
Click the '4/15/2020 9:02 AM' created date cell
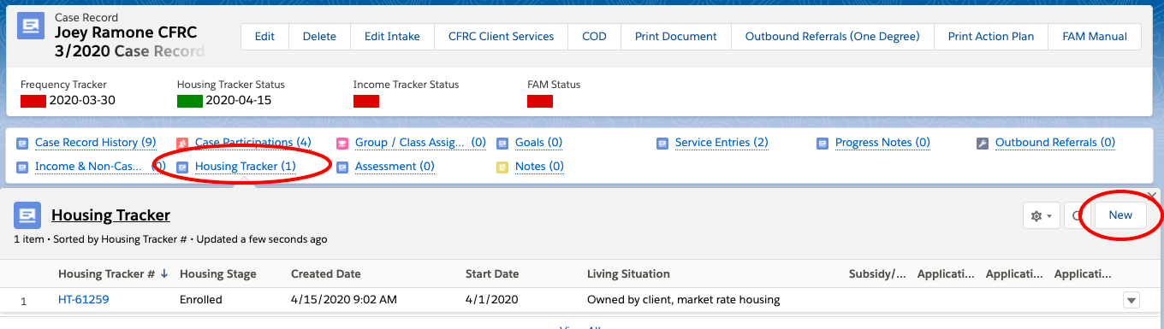[344, 300]
